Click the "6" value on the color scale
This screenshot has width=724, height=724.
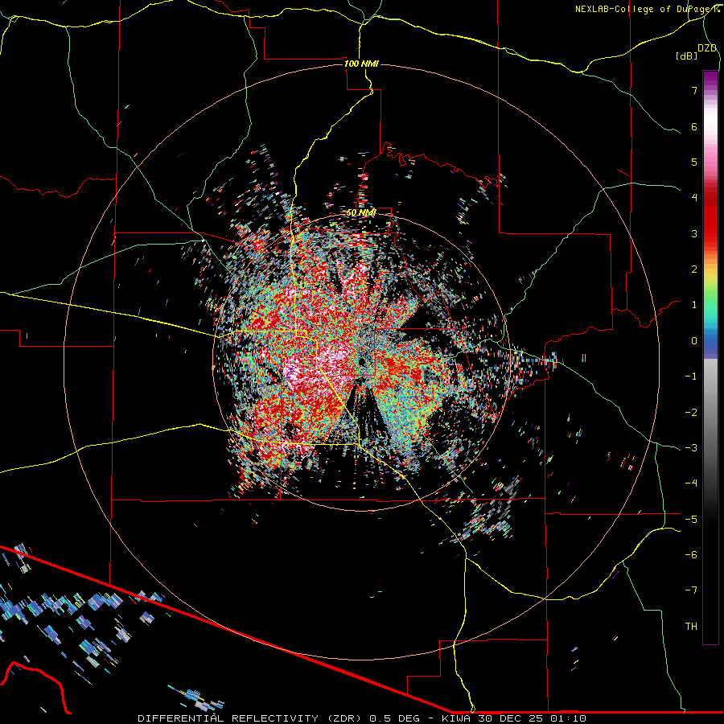(x=694, y=126)
